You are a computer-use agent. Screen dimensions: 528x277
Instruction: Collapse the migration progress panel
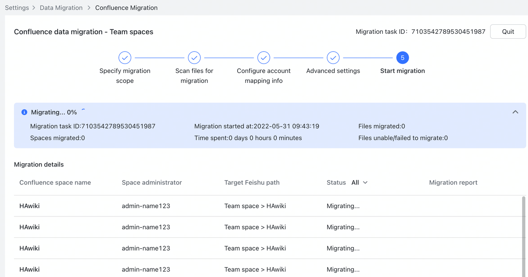(515, 112)
